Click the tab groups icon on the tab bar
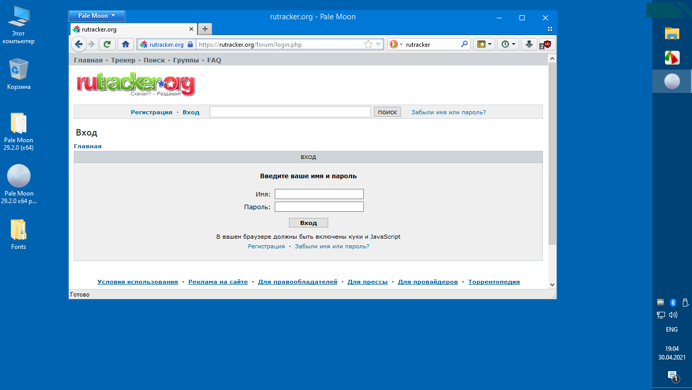Viewport: 692px width, 390px height. [x=550, y=29]
